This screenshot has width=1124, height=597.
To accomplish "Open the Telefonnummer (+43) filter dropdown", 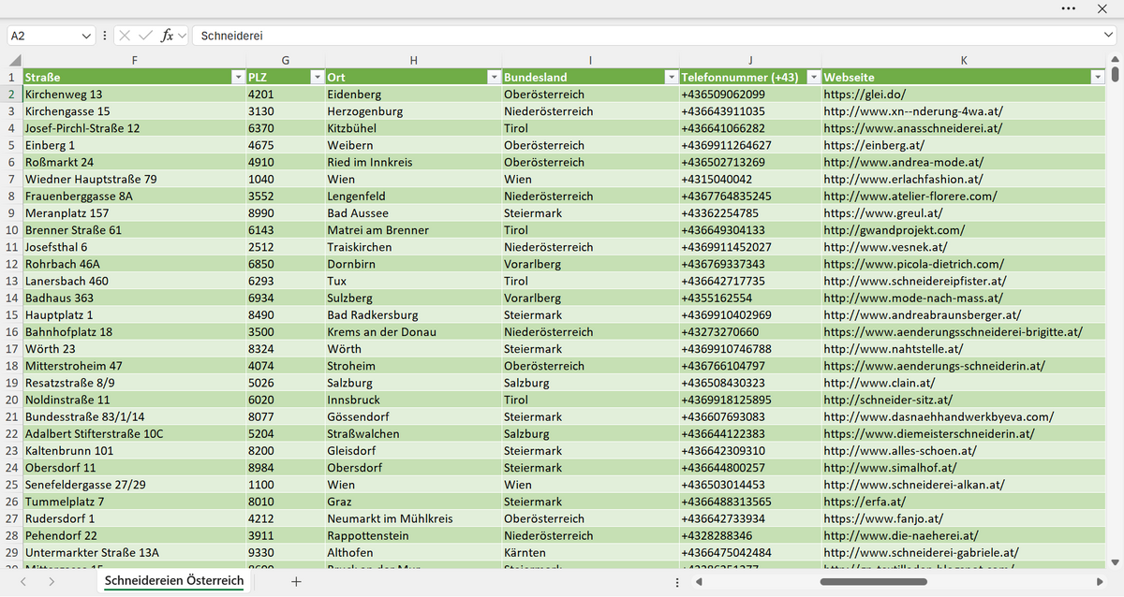I will click(814, 78).
